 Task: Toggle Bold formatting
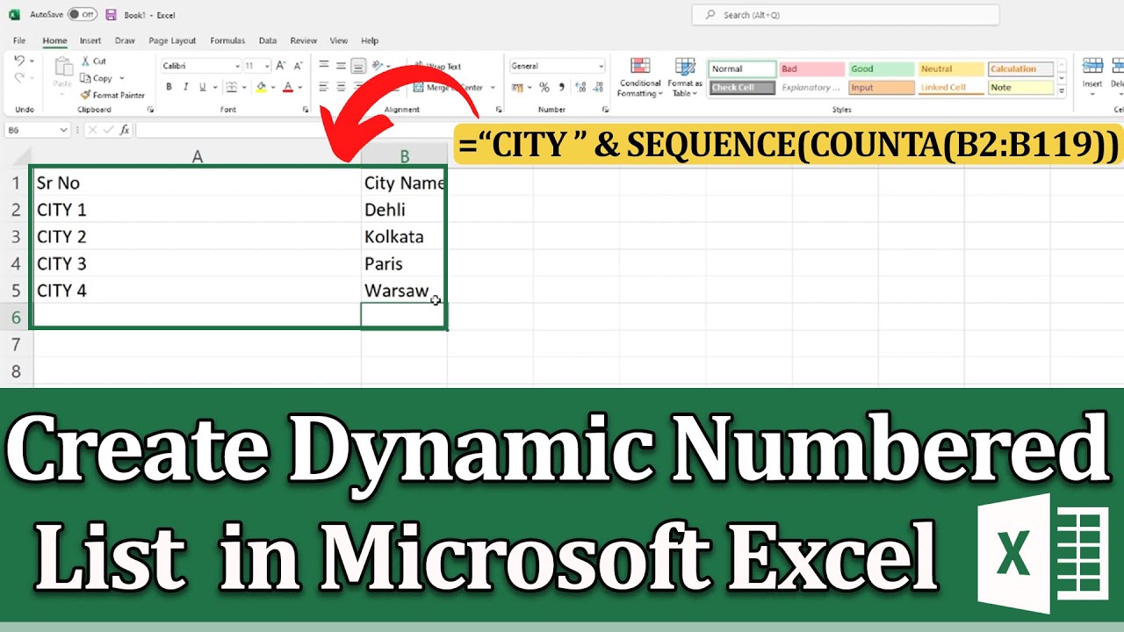pos(169,87)
